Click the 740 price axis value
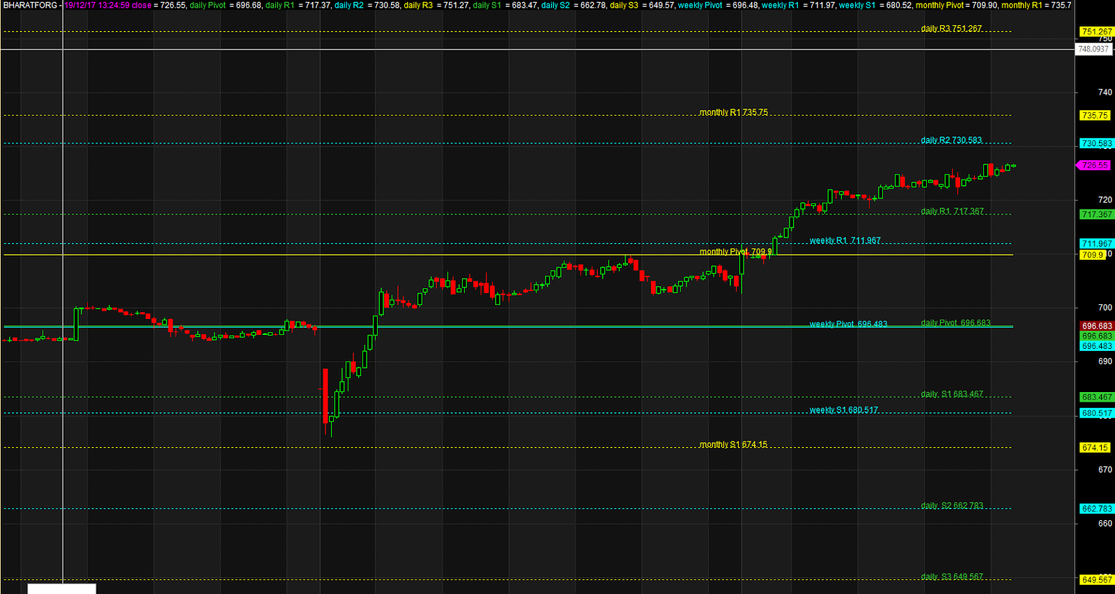Screen dimensions: 1115x594 pos(1105,92)
